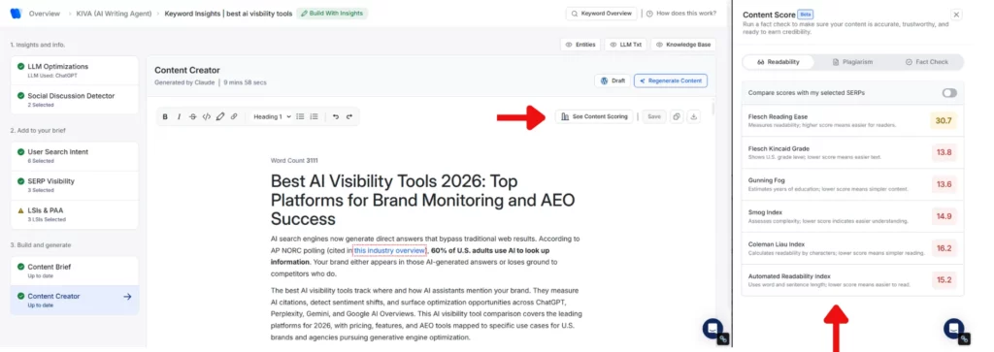Click the article title heading text

point(422,200)
